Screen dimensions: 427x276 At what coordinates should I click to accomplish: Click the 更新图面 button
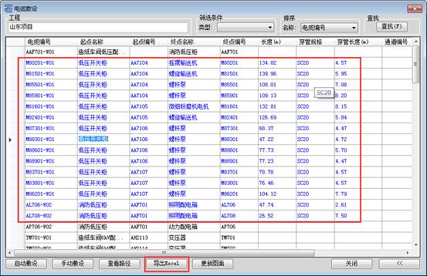213,264
